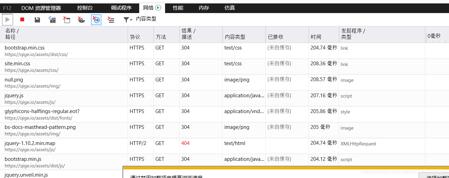Select the jquery.unveil.min.js request
The height and width of the screenshot is (178, 449).
coord(26,175)
